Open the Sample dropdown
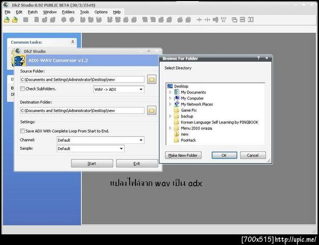Image resolution: width=319 pixels, height=245 pixels. point(90,149)
